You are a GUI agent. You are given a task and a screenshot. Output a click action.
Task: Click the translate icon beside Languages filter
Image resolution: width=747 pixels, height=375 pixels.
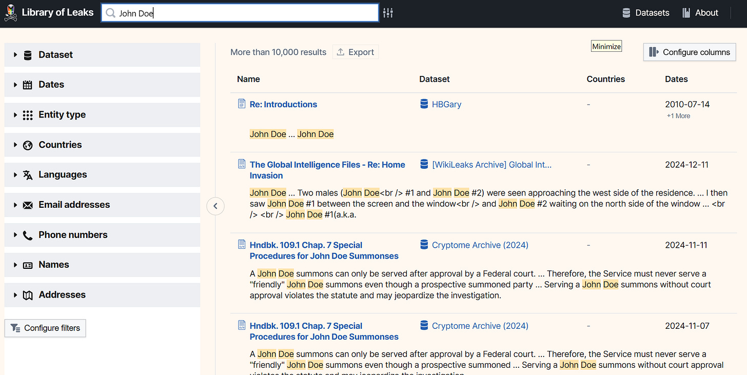pyautogui.click(x=28, y=175)
